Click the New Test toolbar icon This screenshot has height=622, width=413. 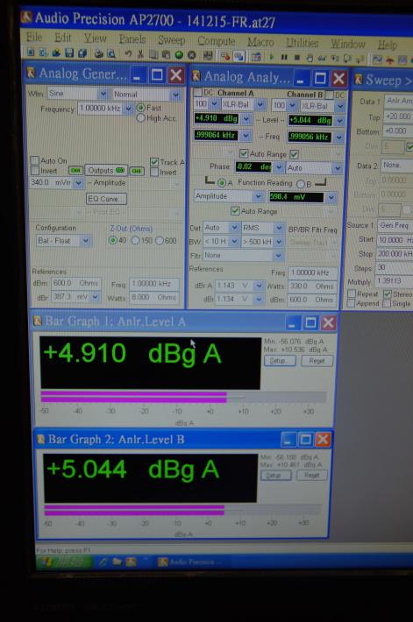[31, 53]
